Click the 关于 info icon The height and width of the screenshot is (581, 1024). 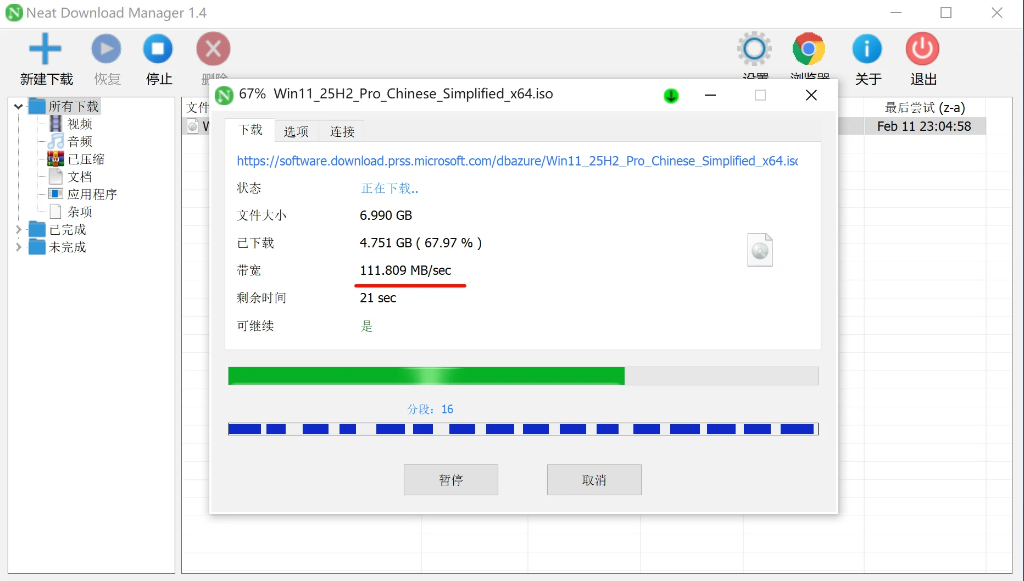(867, 49)
